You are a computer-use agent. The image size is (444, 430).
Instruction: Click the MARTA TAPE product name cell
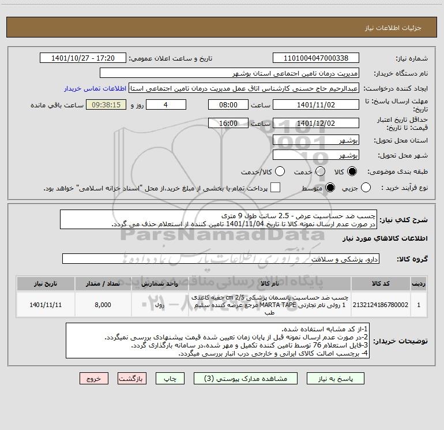coord(270,305)
